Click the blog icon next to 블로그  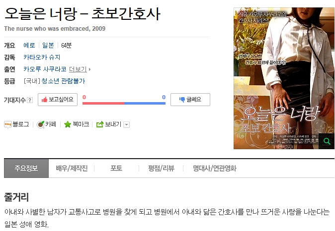pos(8,124)
